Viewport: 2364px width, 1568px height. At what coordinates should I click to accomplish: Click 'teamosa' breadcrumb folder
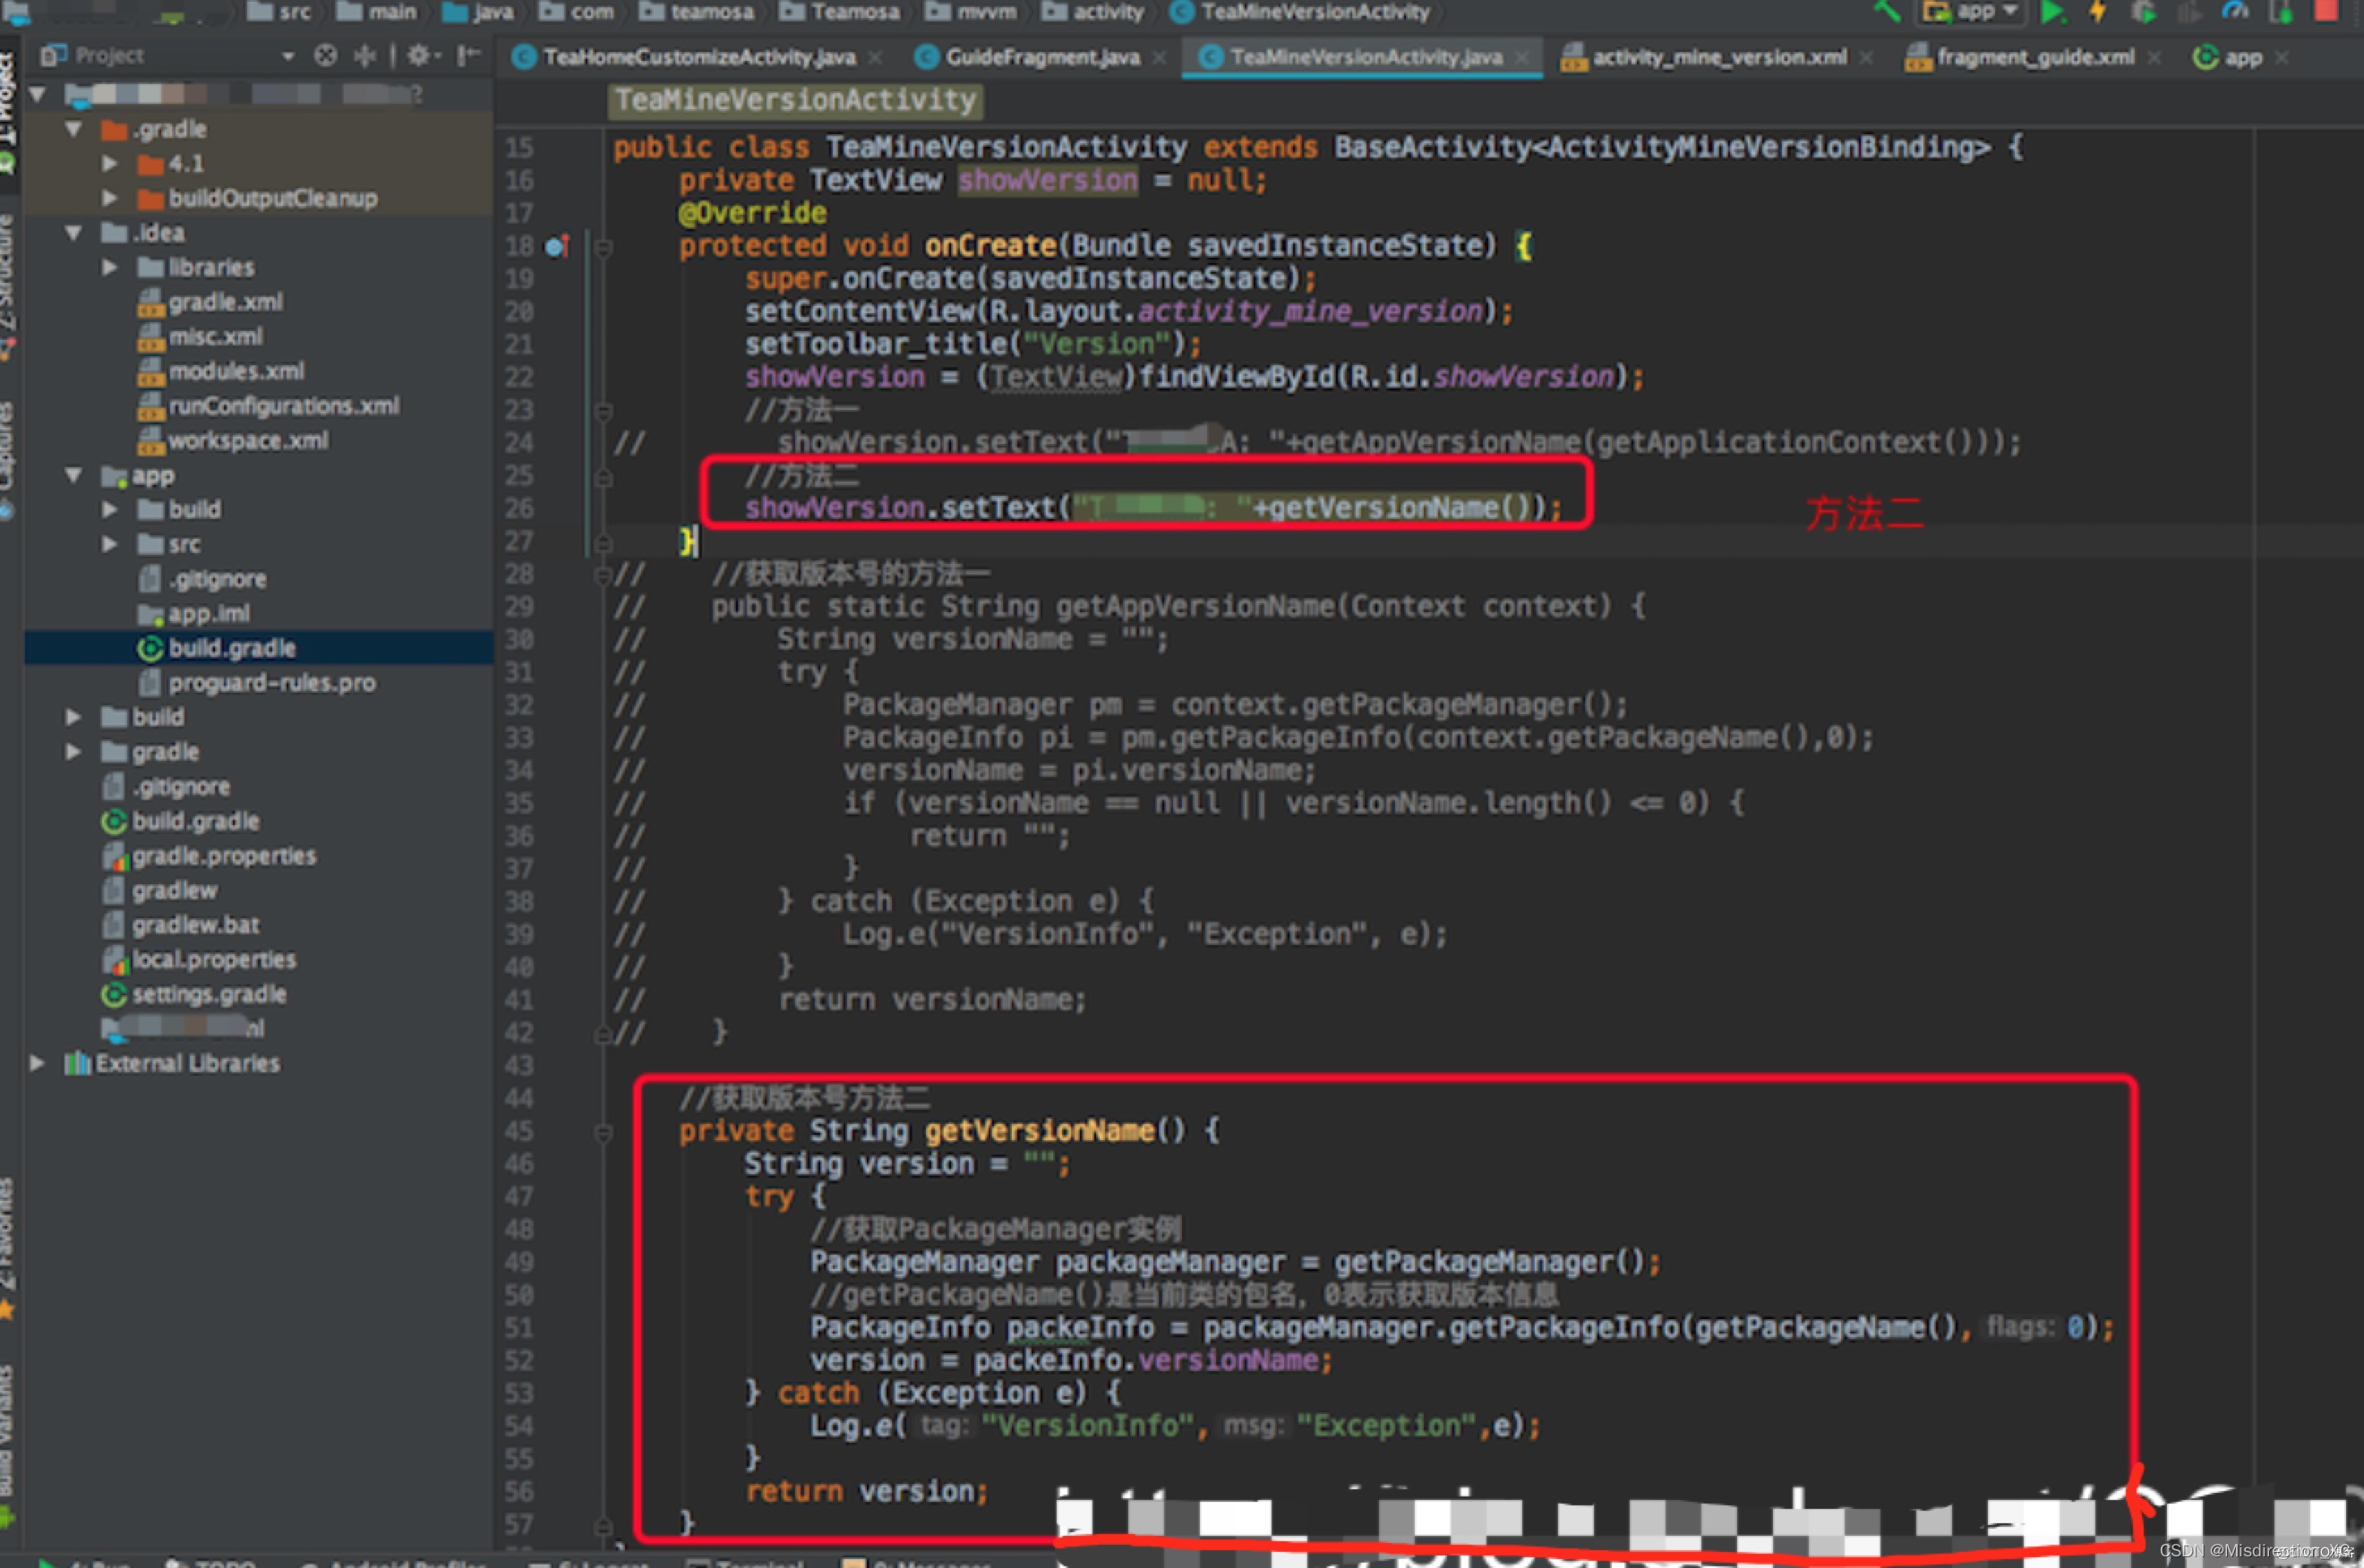[698, 12]
